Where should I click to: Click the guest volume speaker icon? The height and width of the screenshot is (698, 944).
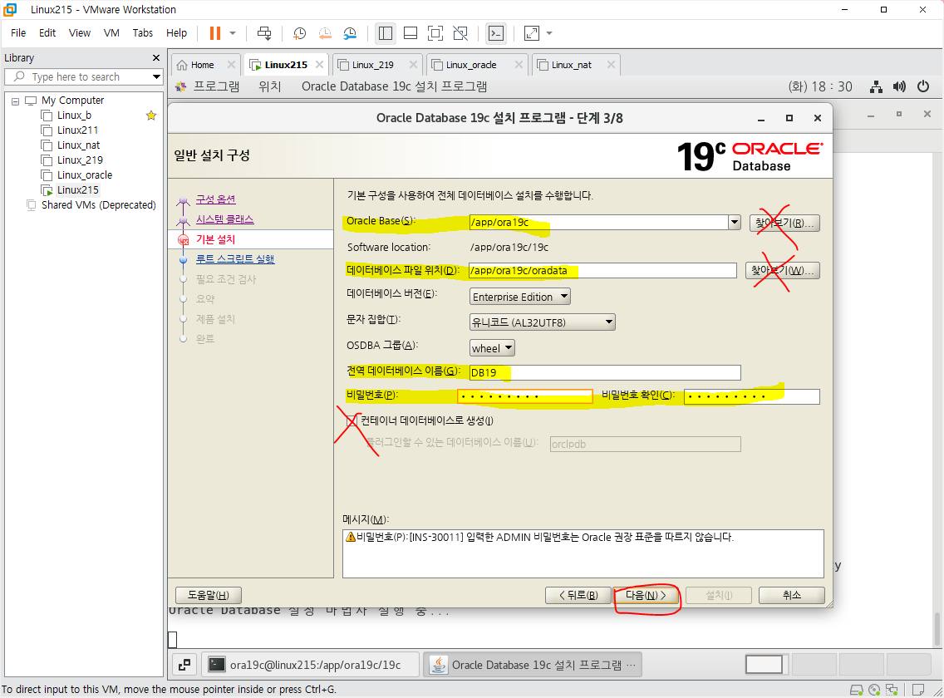(899, 86)
